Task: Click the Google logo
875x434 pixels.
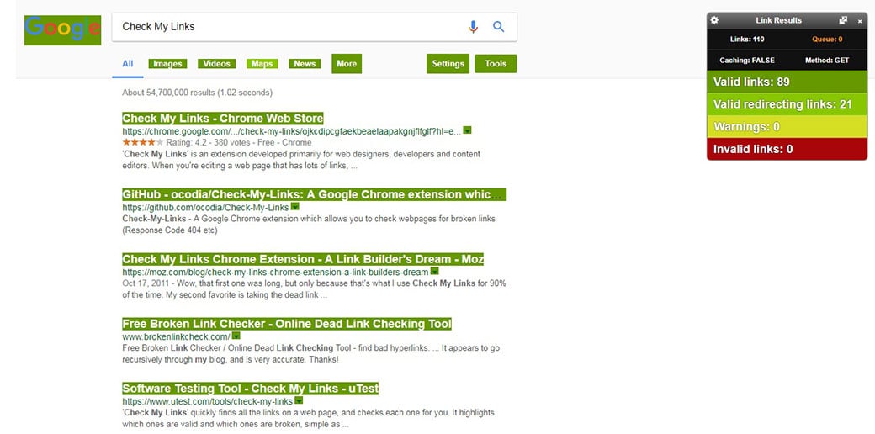Action: coord(63,29)
